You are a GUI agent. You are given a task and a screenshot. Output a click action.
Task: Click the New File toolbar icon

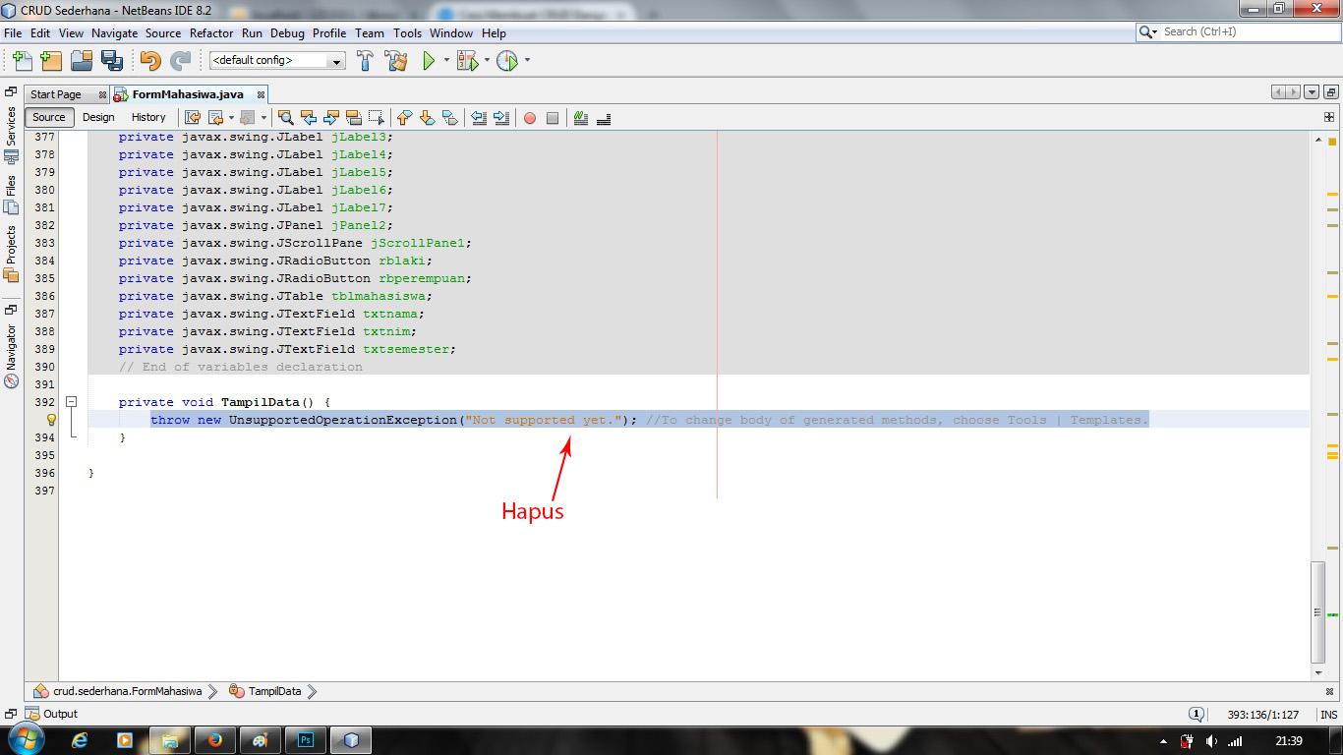click(x=22, y=61)
